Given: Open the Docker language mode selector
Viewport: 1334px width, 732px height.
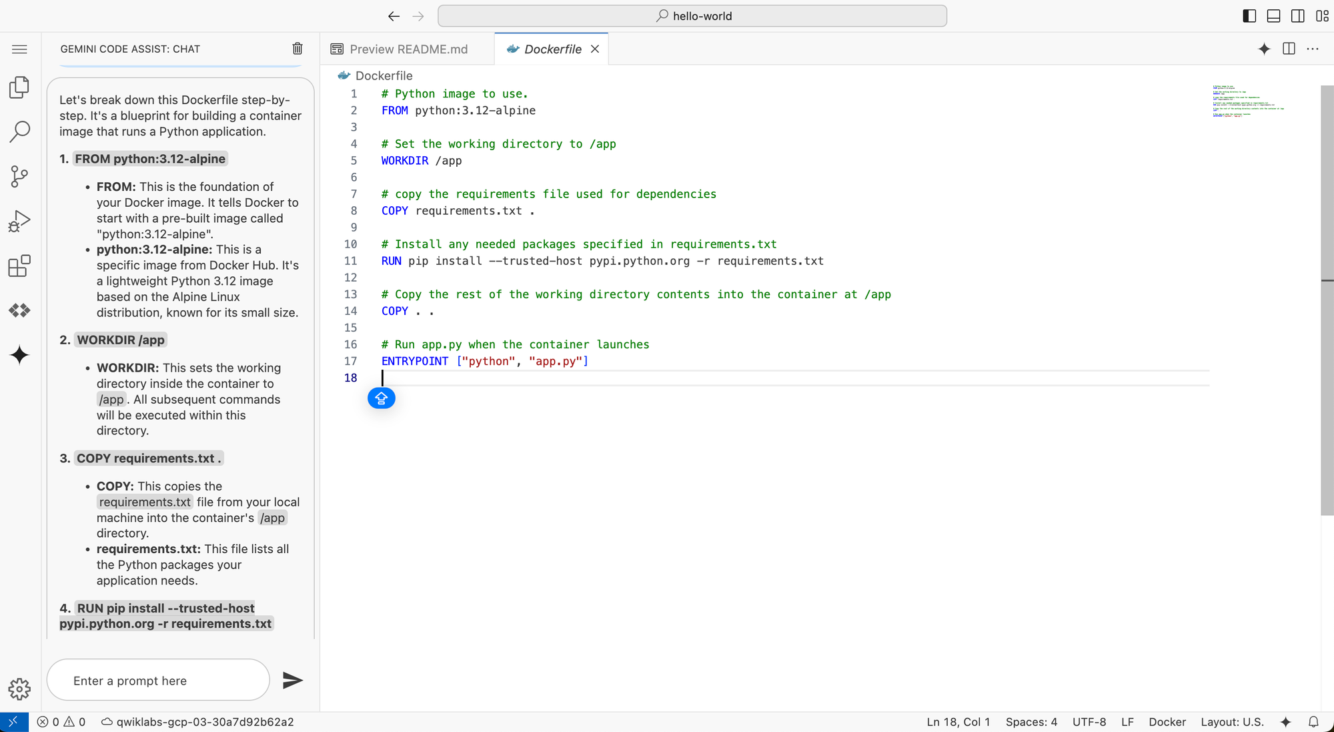Looking at the screenshot, I should 1167,722.
